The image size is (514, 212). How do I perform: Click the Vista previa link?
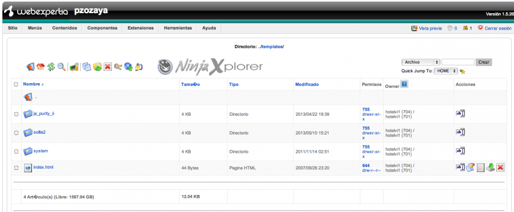(431, 28)
